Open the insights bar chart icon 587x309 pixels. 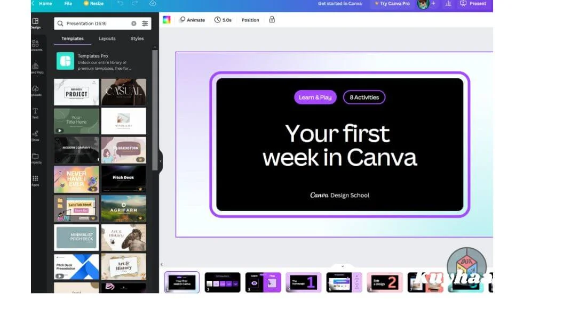(448, 3)
